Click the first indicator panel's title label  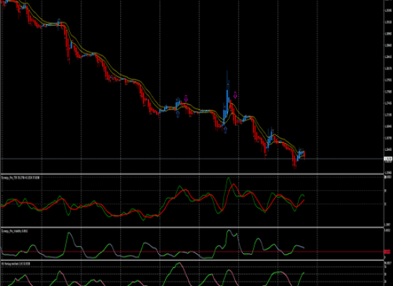pos(20,177)
